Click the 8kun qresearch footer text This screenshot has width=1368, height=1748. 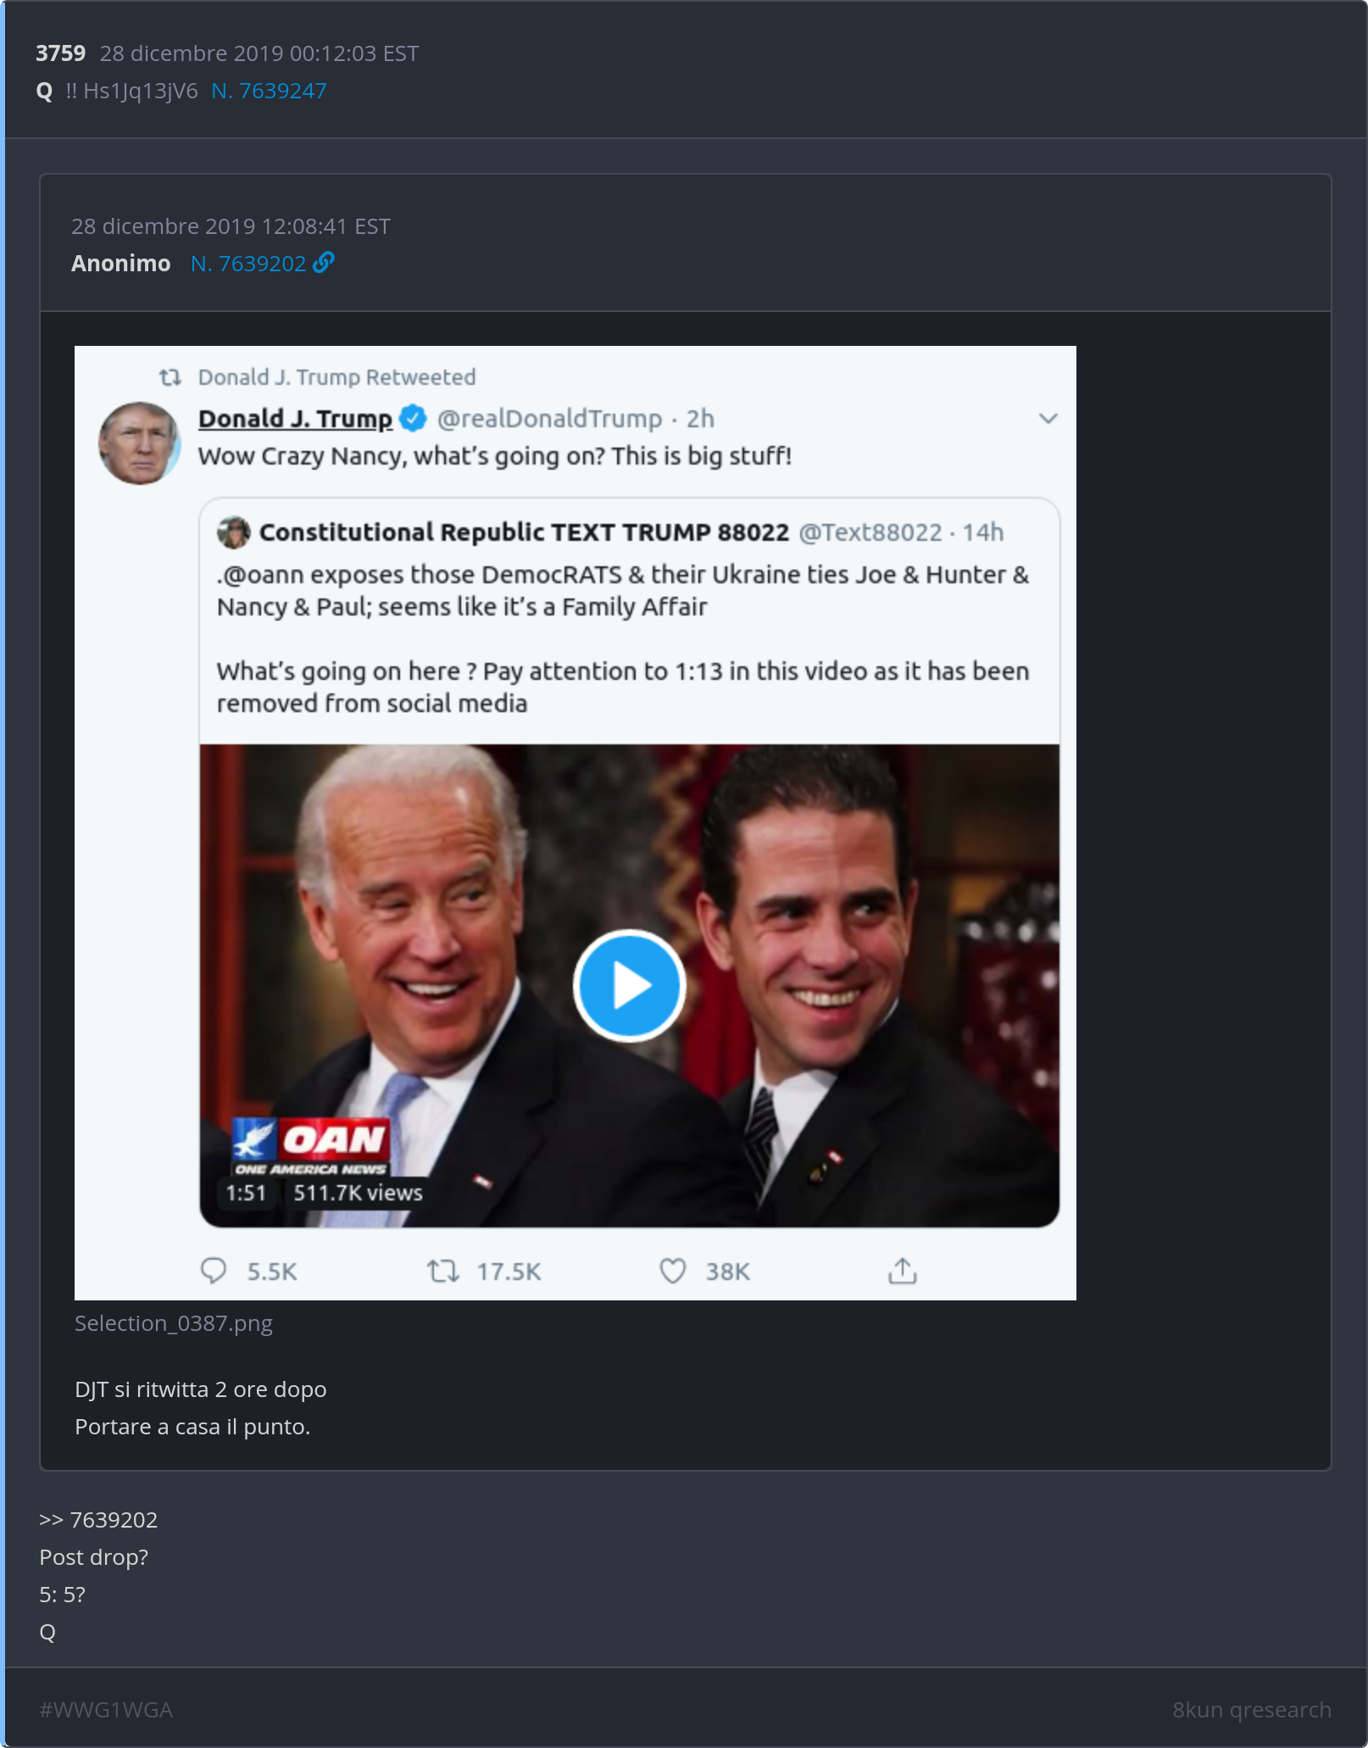pyautogui.click(x=1251, y=1710)
